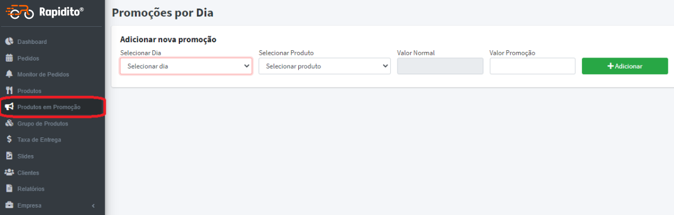The image size is (674, 215).
Task: Click the Dashboard pie chart icon
Action: tap(9, 42)
